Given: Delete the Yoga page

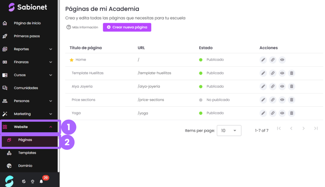Looking at the screenshot, I should (x=291, y=113).
